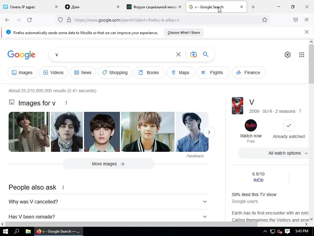Open the Windows taskbar search
314x236 pixels.
pyautogui.click(x=17, y=231)
